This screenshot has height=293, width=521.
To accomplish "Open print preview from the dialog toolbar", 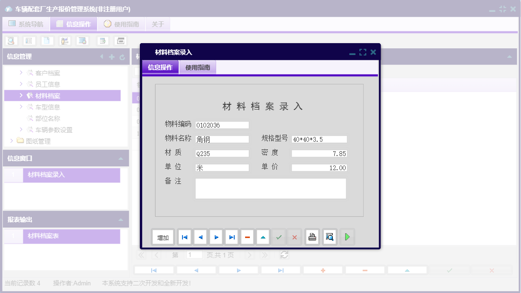I will tap(329, 237).
